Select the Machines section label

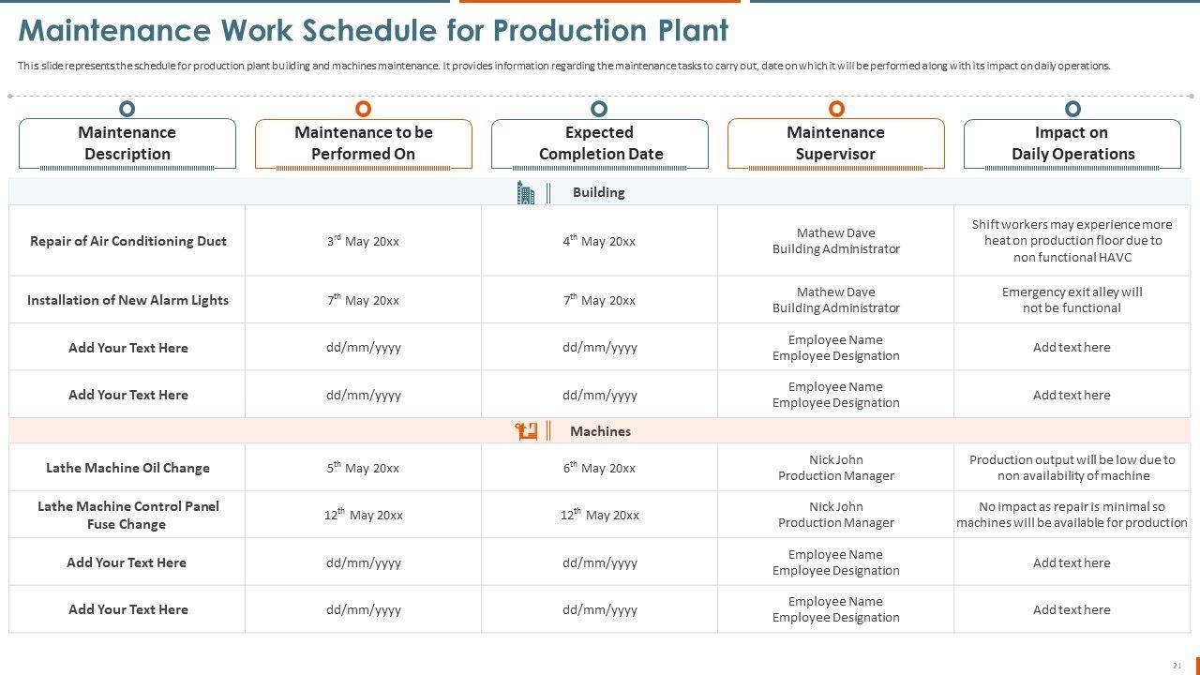(x=600, y=431)
